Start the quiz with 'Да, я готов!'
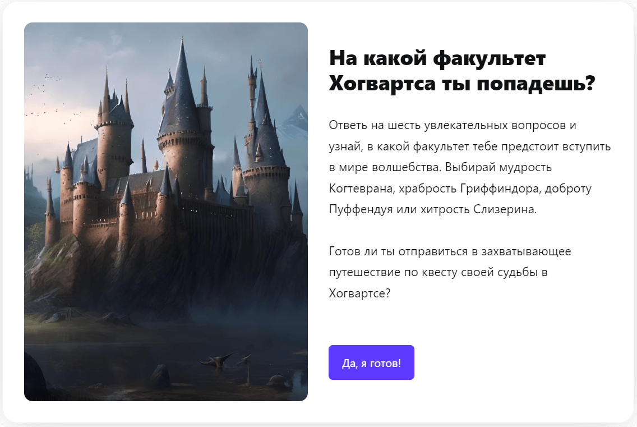 [x=371, y=362]
